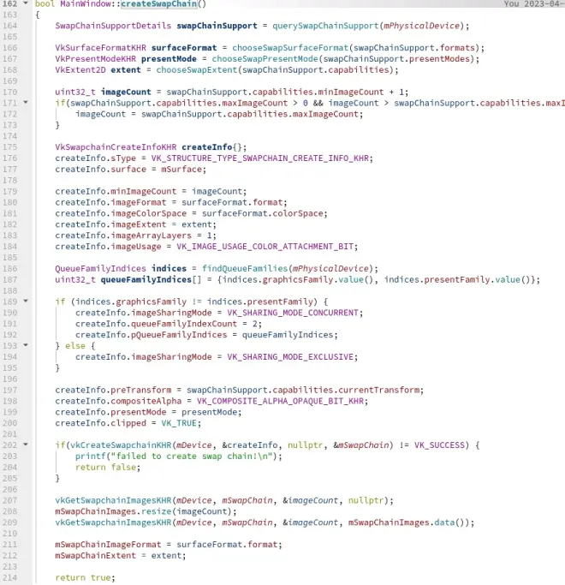Click the mSurface variable on line 177
Viewport: 565px width, 585px height.
coord(181,170)
